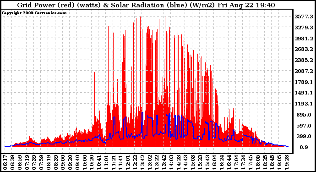Click the x-axis time label 16:24

(222, 162)
